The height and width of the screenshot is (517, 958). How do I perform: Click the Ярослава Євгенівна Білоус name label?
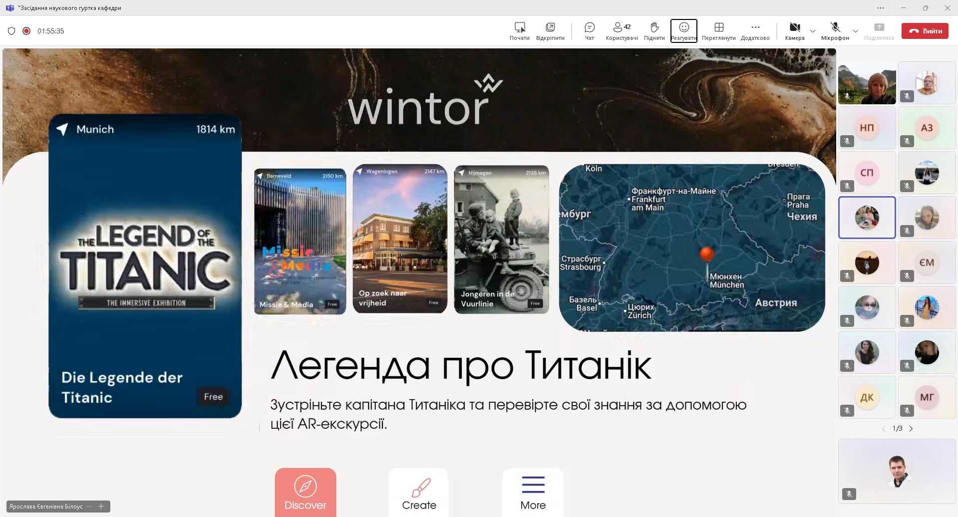[x=46, y=507]
